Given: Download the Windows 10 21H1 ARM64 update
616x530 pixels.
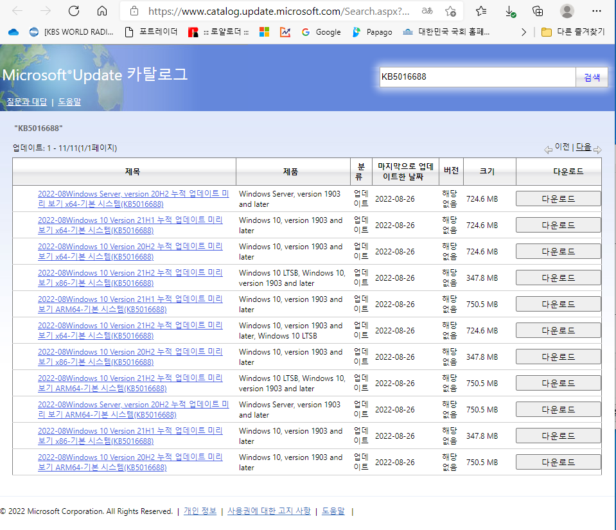Looking at the screenshot, I should click(558, 304).
